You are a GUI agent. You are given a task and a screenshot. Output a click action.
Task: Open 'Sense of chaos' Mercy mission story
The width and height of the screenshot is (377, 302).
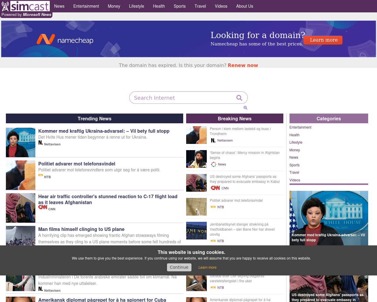(245, 155)
